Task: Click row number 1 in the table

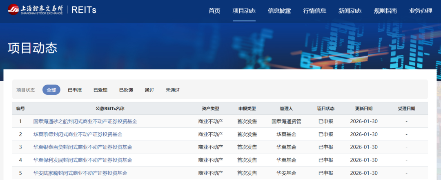Action: tap(20, 122)
